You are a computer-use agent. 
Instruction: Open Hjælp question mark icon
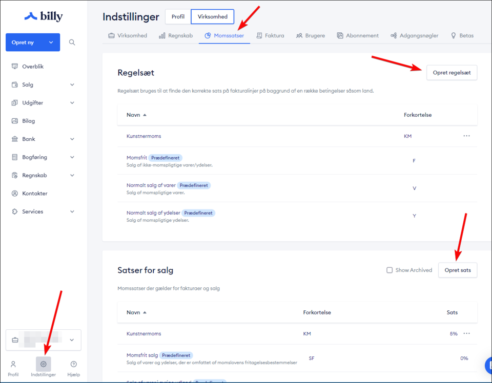[x=74, y=364]
